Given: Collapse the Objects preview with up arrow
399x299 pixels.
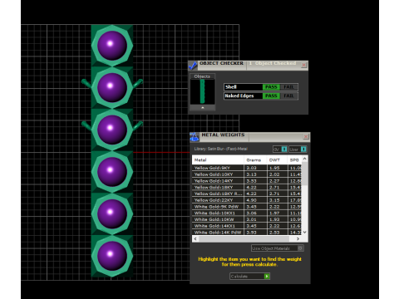Looking at the screenshot, I should pyautogui.click(x=203, y=107).
